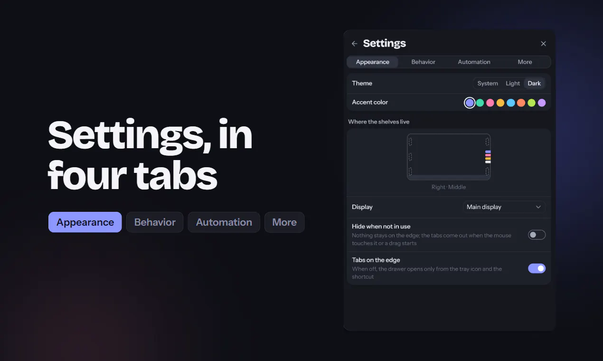Viewport: 603px width, 361px height.
Task: Click the "Theme" row label
Action: point(362,84)
